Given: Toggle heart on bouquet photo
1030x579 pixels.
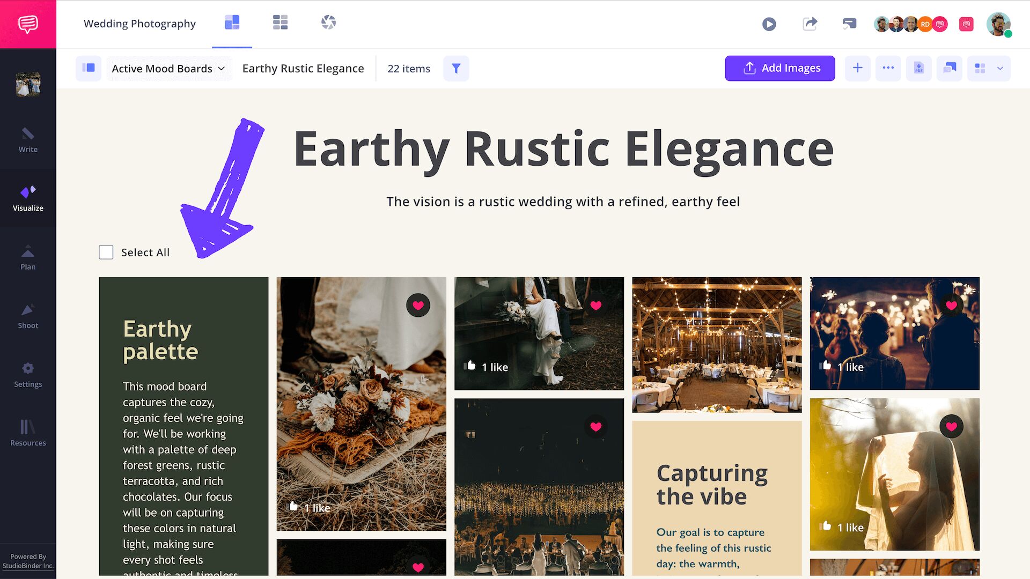Looking at the screenshot, I should (x=418, y=306).
